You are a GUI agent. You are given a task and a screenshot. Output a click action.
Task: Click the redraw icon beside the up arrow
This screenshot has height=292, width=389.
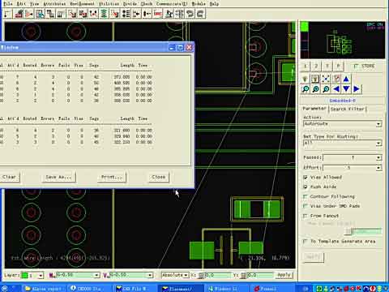(x=336, y=79)
